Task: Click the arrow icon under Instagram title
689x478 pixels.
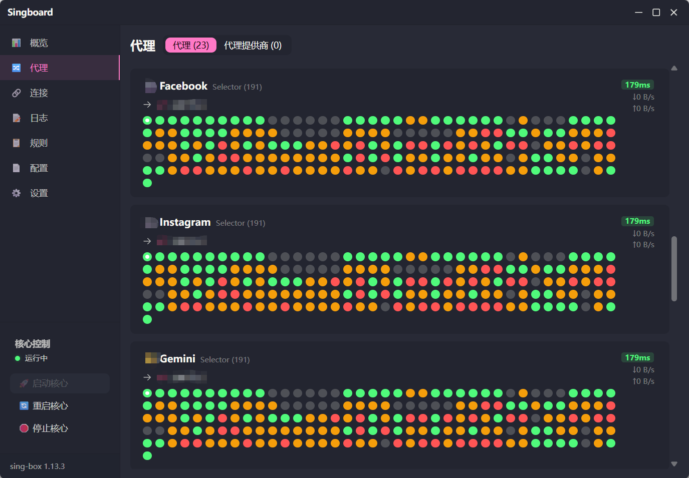Action: click(147, 241)
